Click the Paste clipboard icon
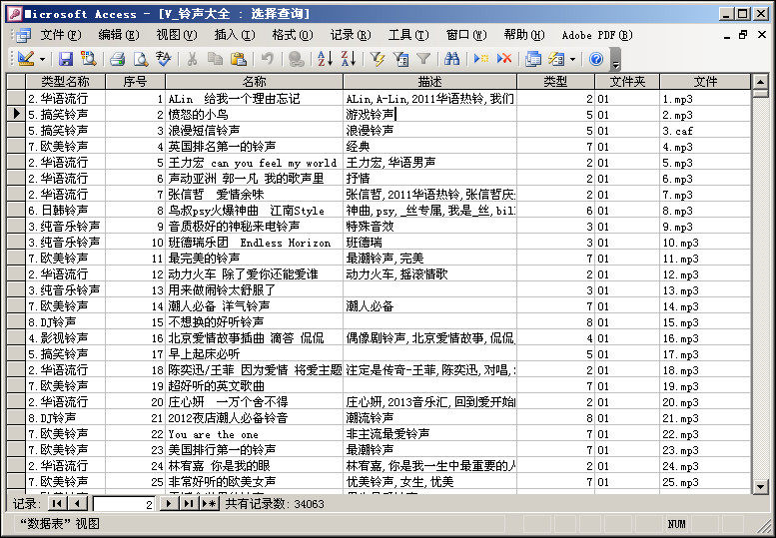Viewport: 776px width, 538px height. point(239,59)
